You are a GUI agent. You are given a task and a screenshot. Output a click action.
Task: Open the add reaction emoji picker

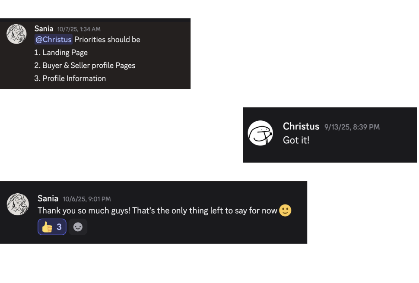tap(78, 227)
